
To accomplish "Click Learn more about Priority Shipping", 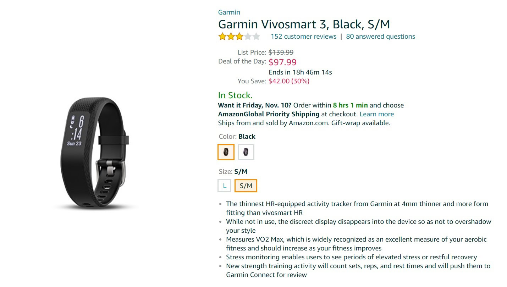I will pyautogui.click(x=376, y=114).
